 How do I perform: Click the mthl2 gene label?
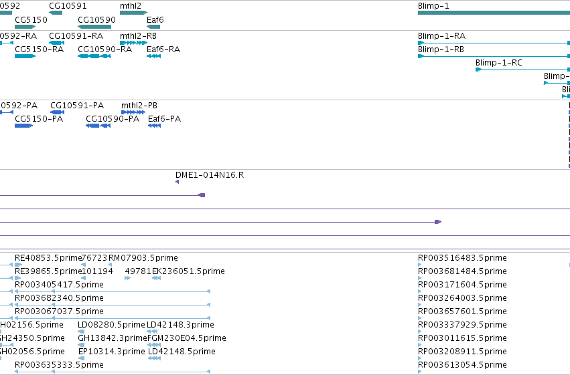point(131,6)
